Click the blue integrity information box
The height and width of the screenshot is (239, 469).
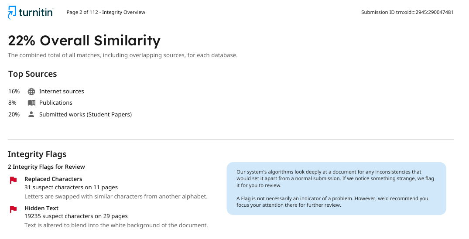coord(336,188)
